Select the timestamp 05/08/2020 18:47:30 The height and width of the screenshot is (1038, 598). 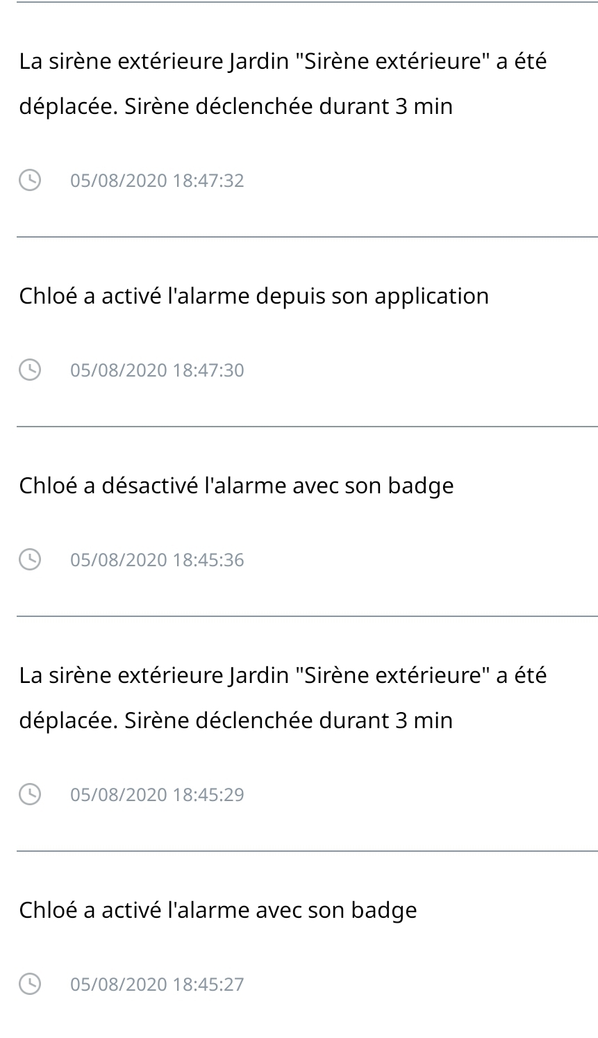(157, 370)
